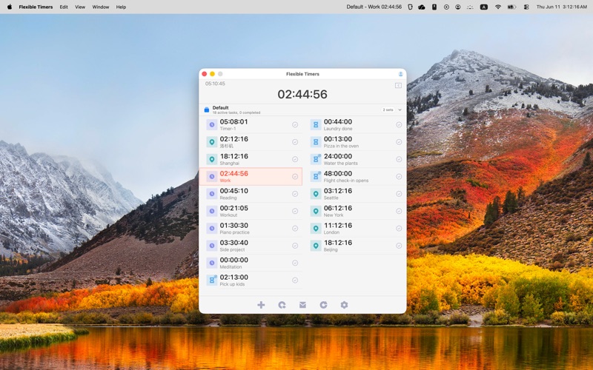593x370 pixels.
Task: Click the circular arrow icon right of the plus
Action: point(282,305)
